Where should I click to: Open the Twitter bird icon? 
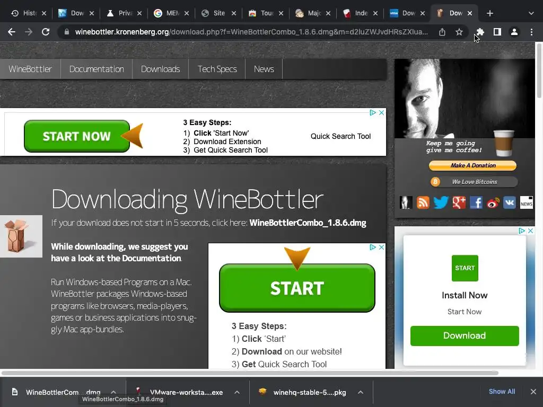coord(441,202)
